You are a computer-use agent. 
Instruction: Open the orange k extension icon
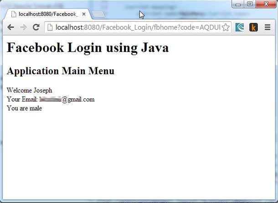tap(253, 27)
